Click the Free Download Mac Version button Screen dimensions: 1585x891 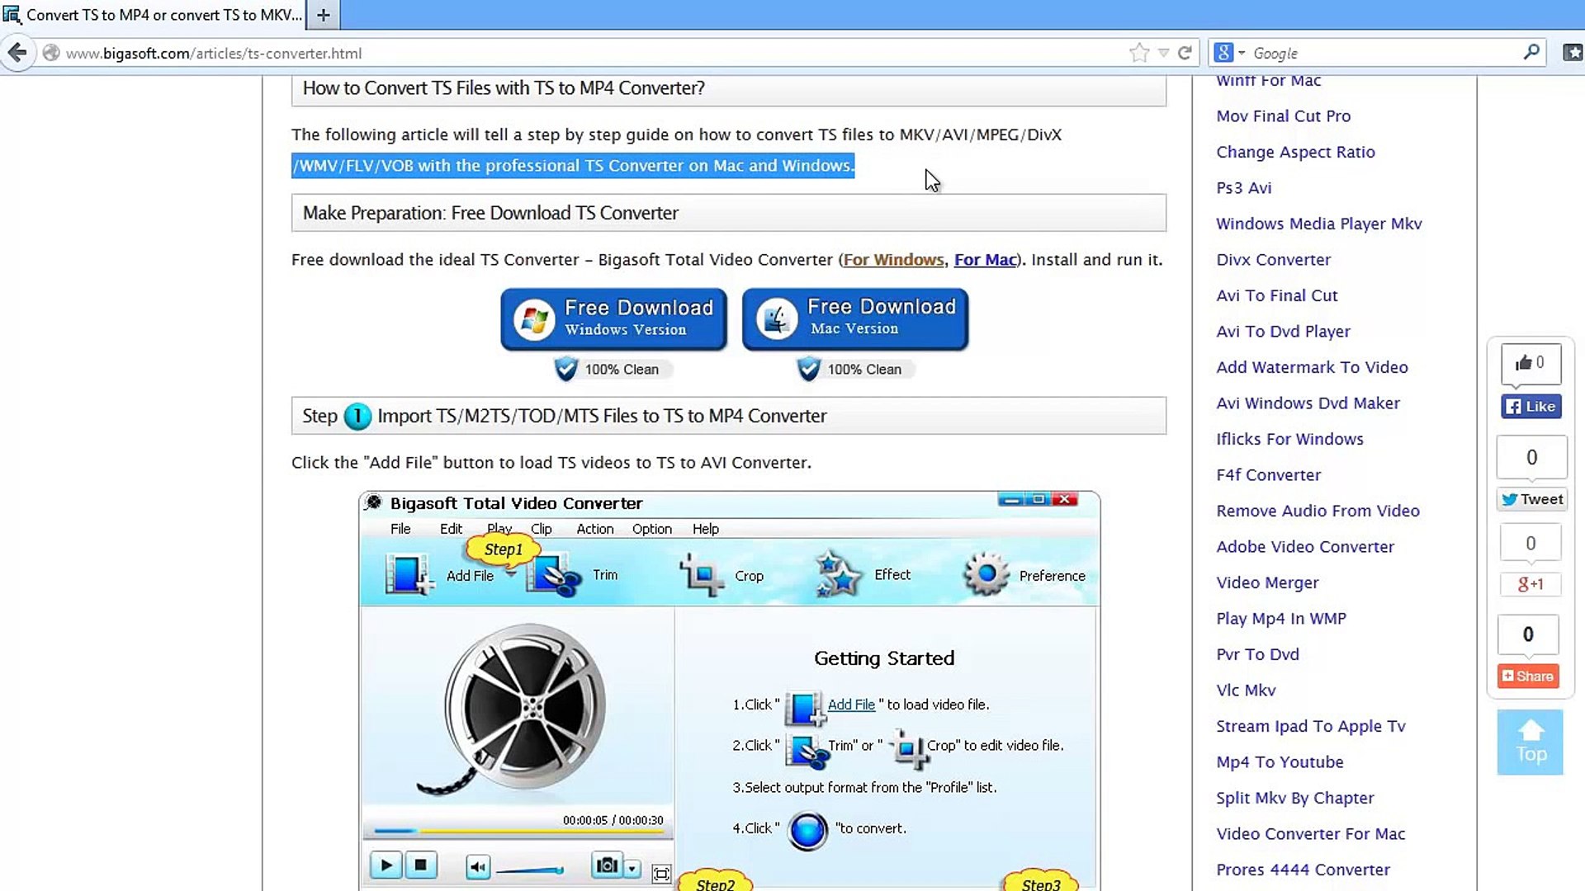click(x=855, y=317)
